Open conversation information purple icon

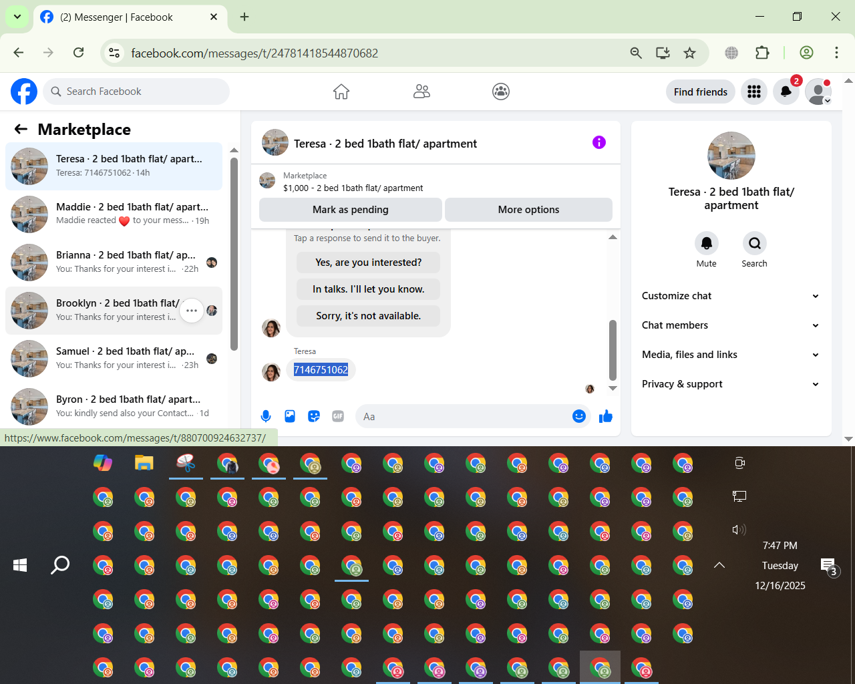pyautogui.click(x=599, y=142)
